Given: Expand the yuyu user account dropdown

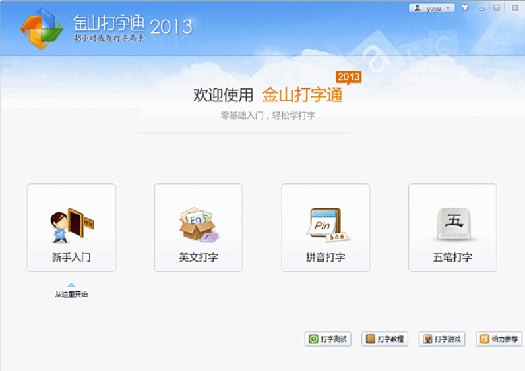Looking at the screenshot, I should coord(432,8).
